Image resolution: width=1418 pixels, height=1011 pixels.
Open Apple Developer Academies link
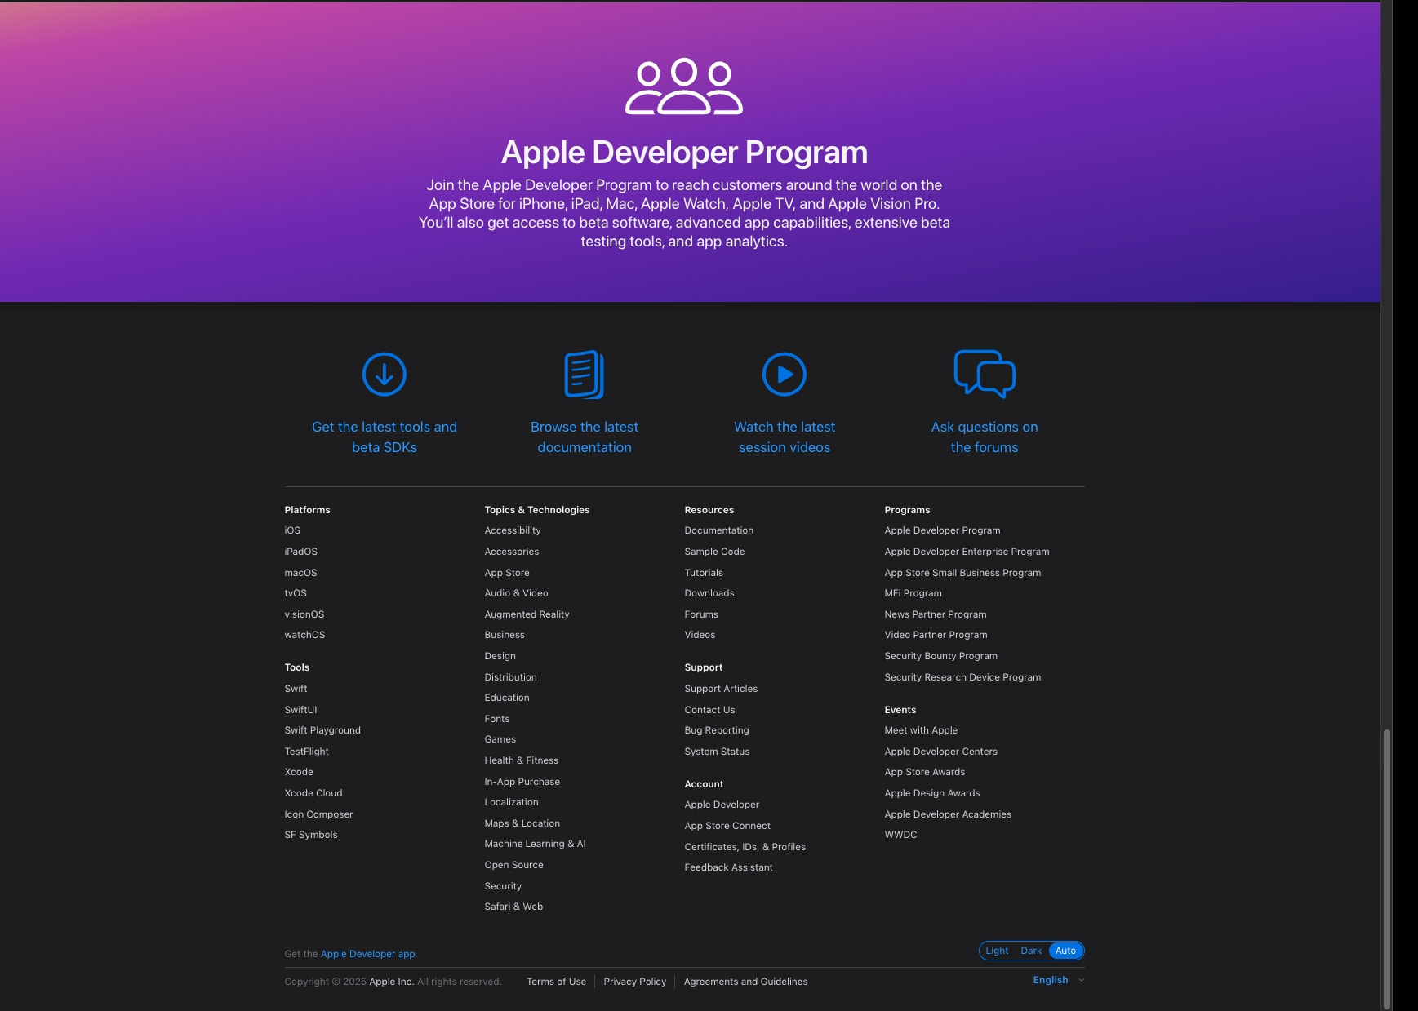click(947, 814)
